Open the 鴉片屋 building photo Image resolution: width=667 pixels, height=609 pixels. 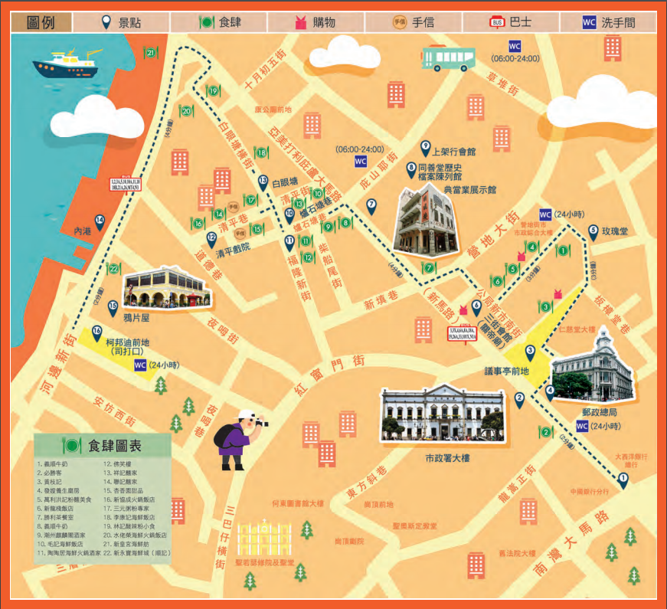pos(163,286)
